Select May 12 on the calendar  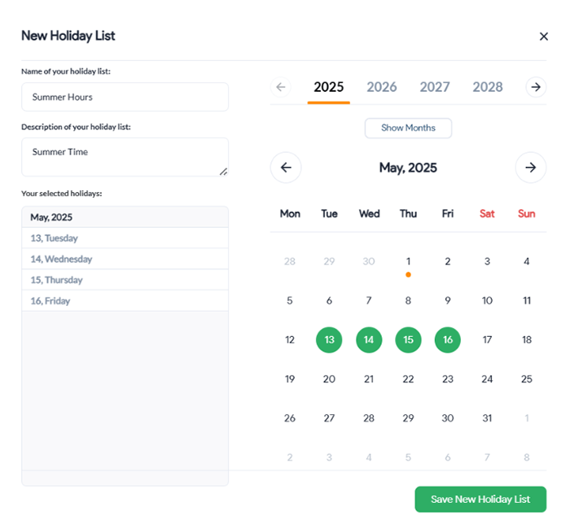(x=290, y=340)
